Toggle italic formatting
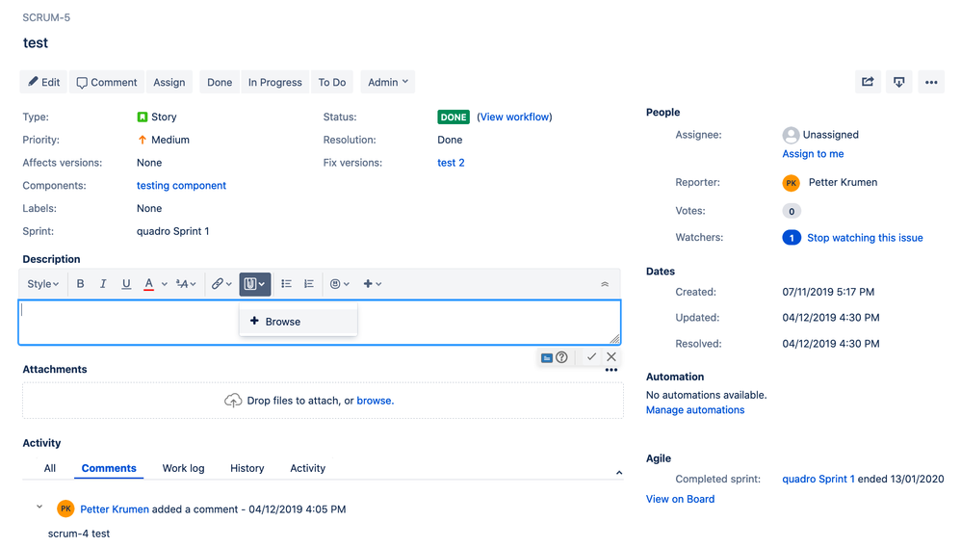The width and height of the screenshot is (961, 547). click(x=103, y=284)
